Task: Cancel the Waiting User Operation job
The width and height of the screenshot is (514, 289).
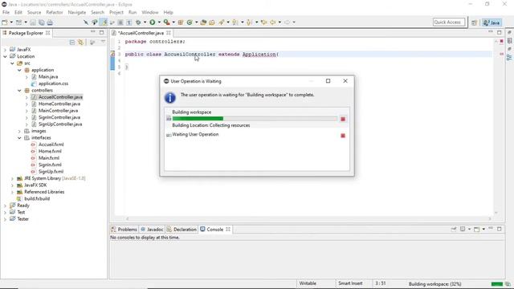Action: coord(343,136)
